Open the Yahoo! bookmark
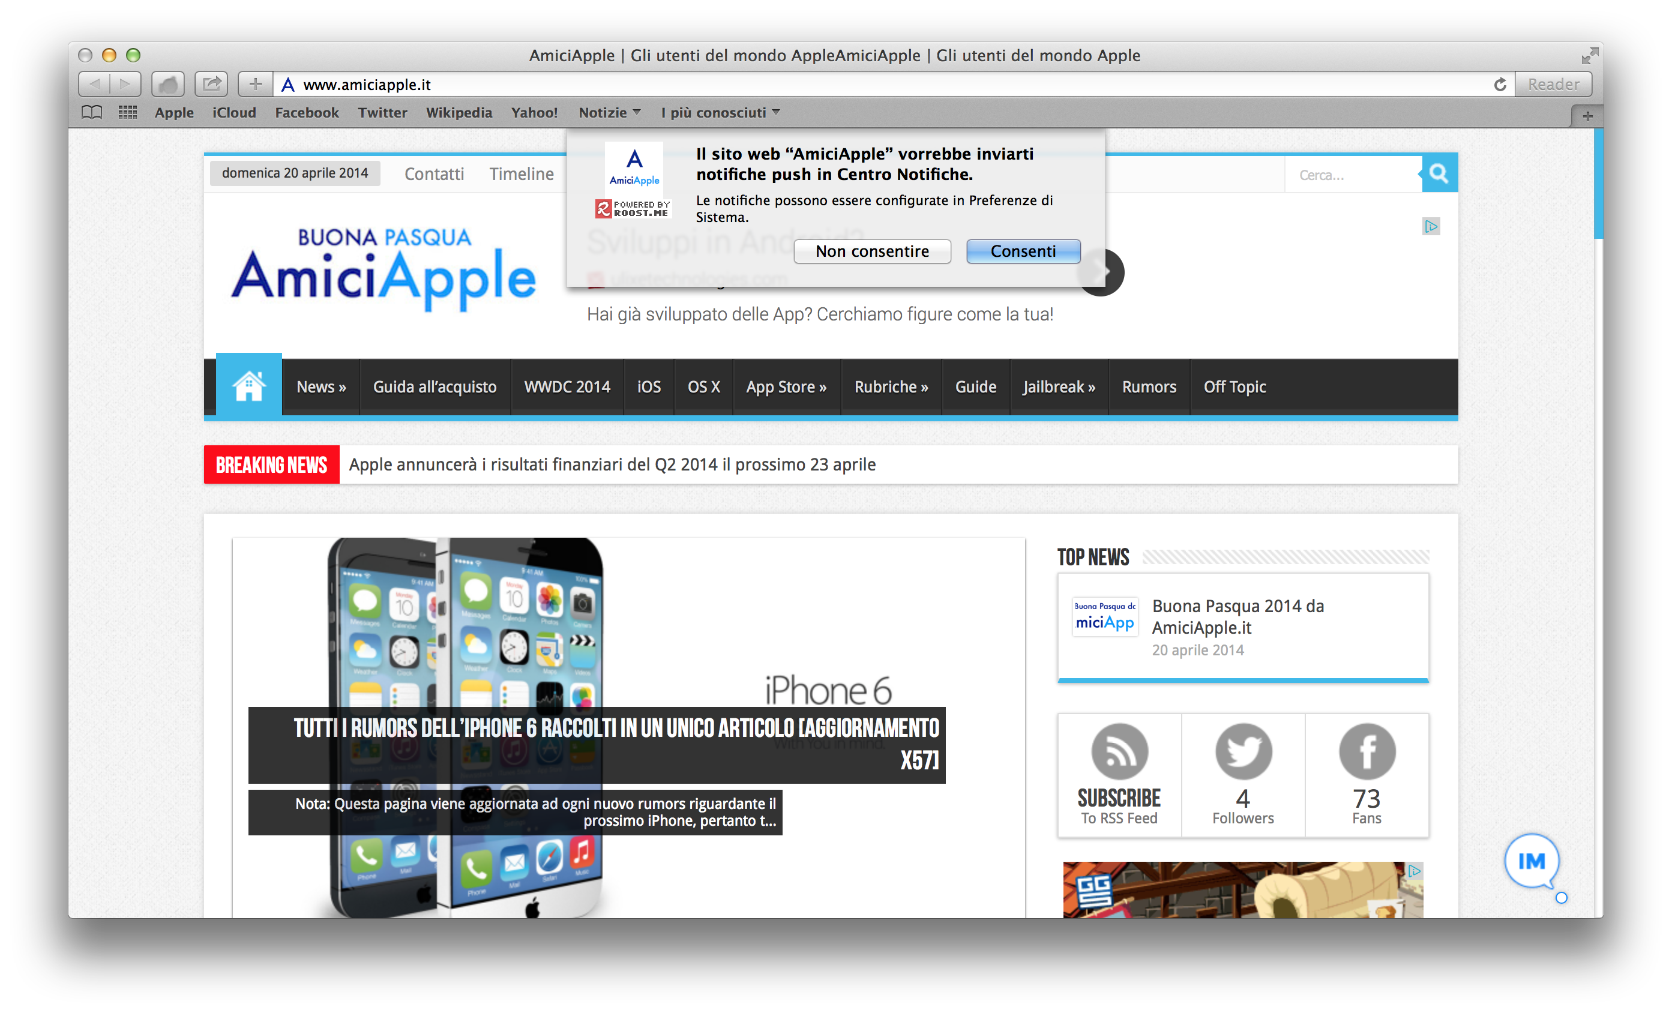 534,113
